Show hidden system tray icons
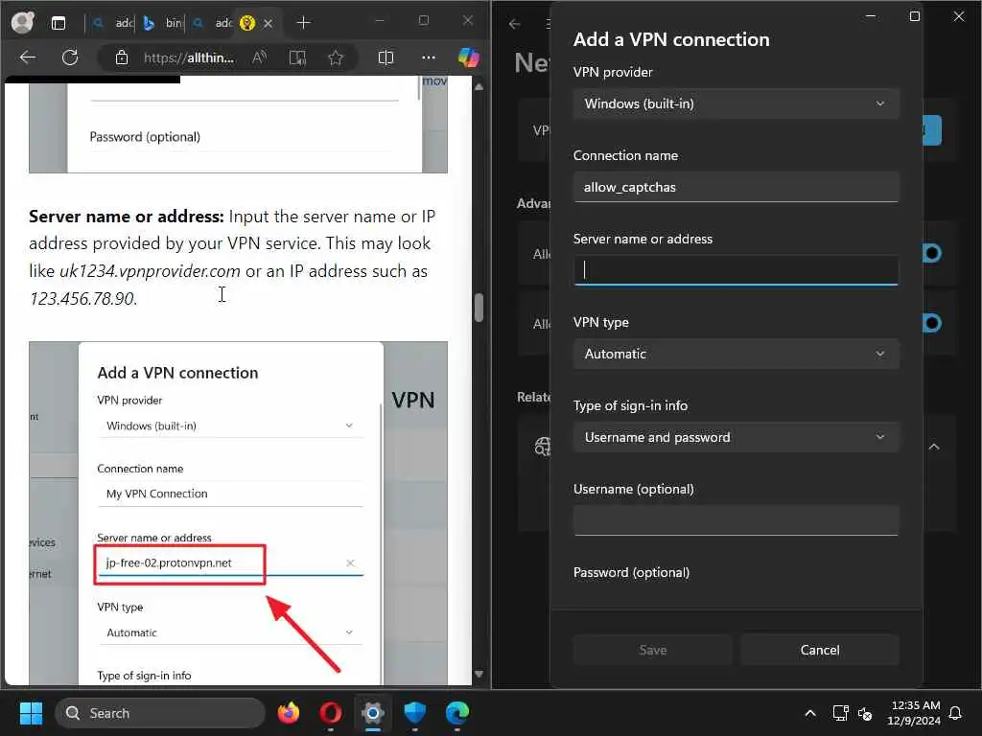The image size is (982, 736). coord(809,713)
